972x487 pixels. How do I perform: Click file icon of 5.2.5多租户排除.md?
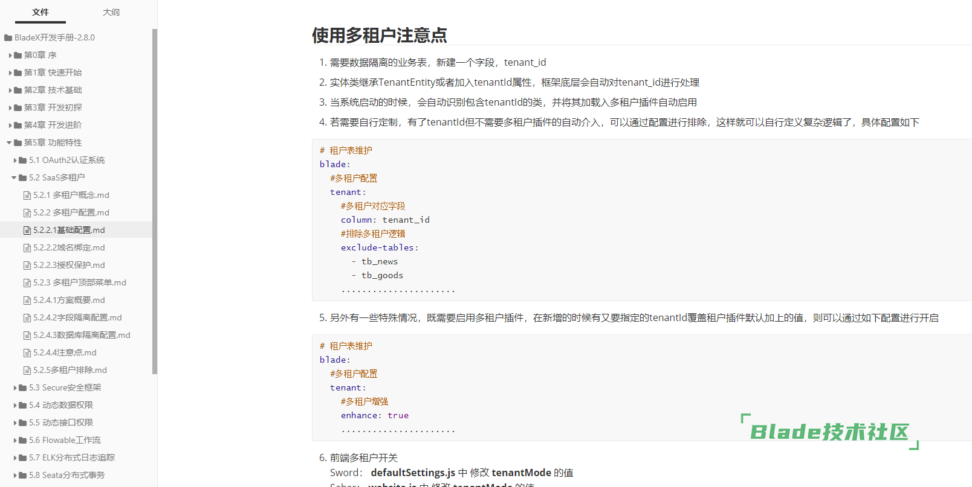(x=27, y=370)
